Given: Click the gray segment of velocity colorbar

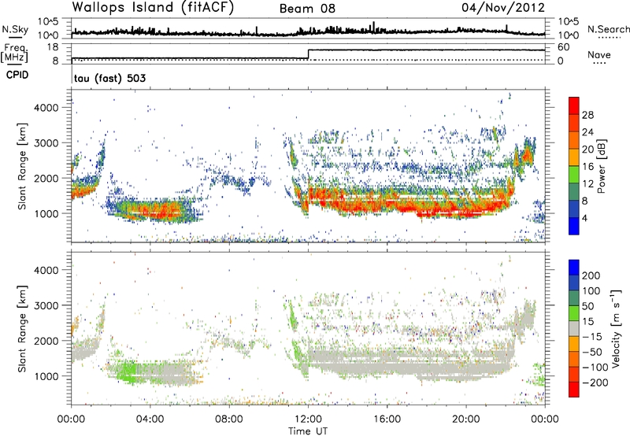Looking at the screenshot, I should 574,328.
